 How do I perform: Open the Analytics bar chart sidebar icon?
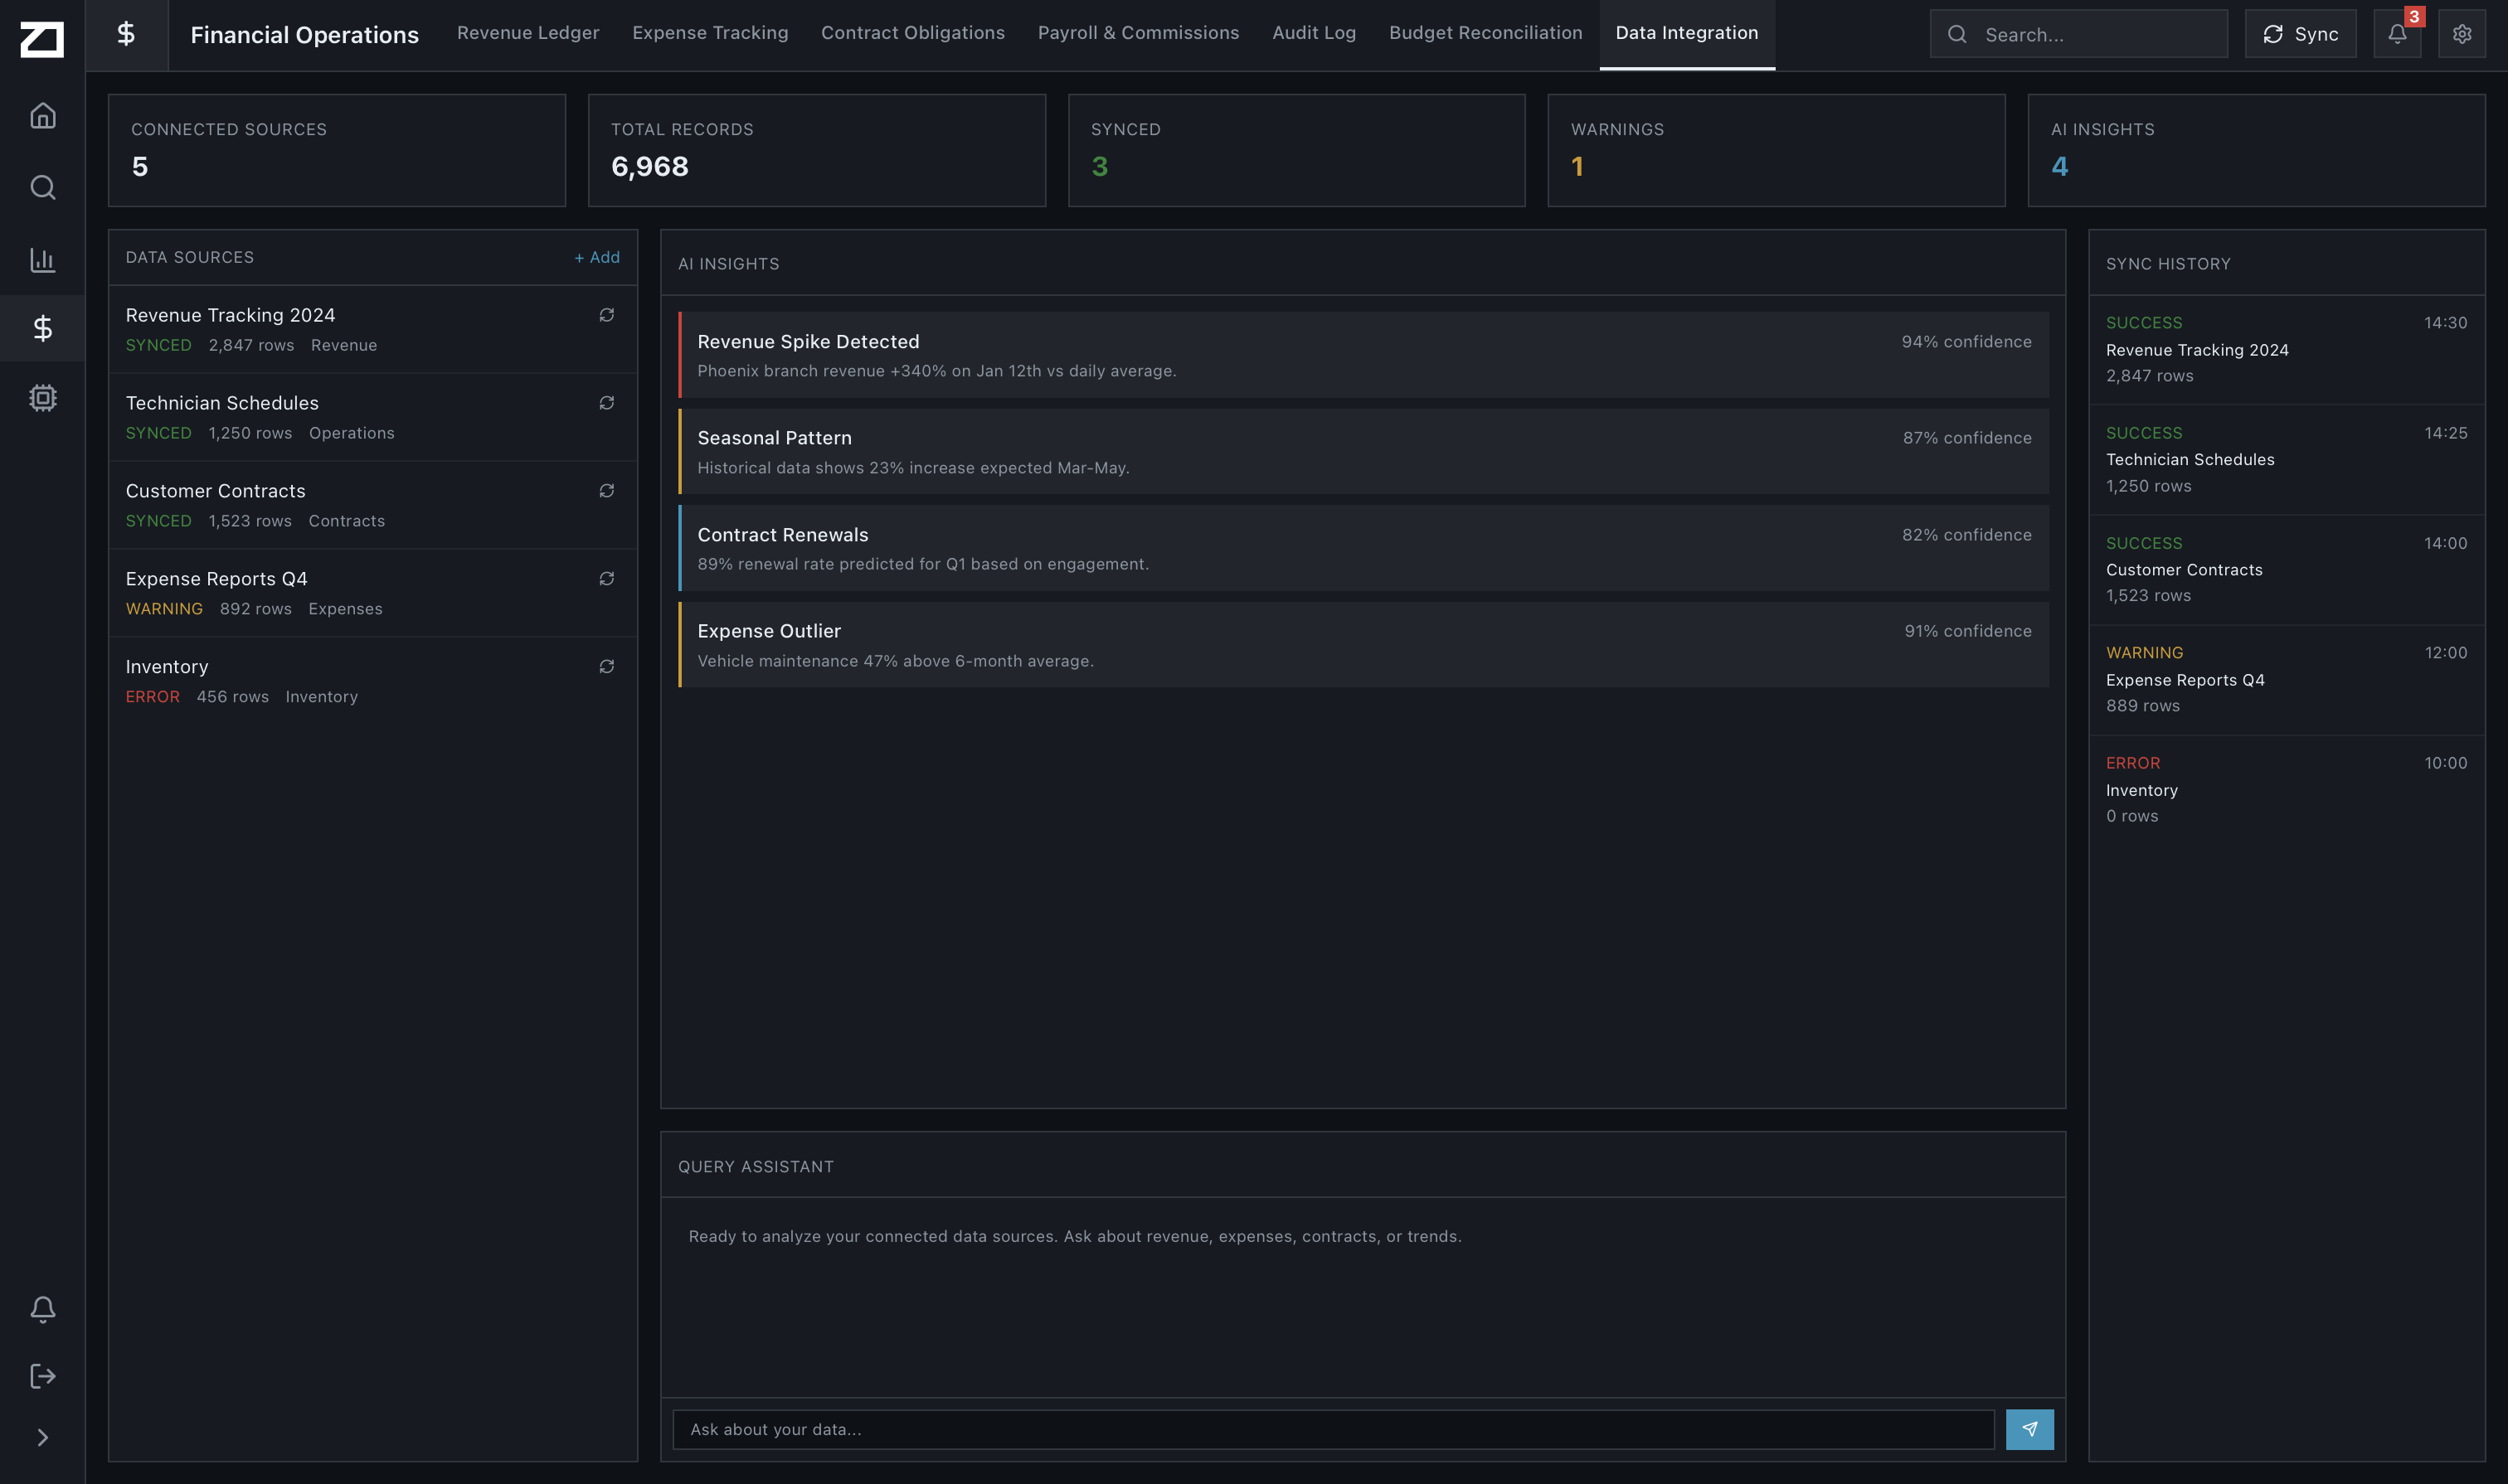click(43, 260)
